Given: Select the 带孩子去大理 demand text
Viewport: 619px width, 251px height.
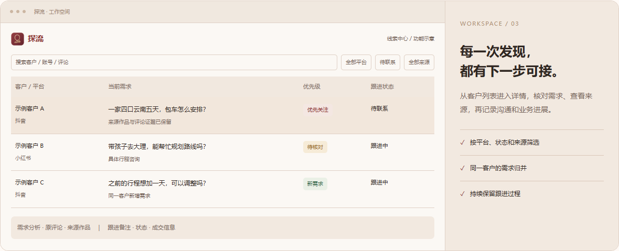Looking at the screenshot, I should [x=157, y=147].
